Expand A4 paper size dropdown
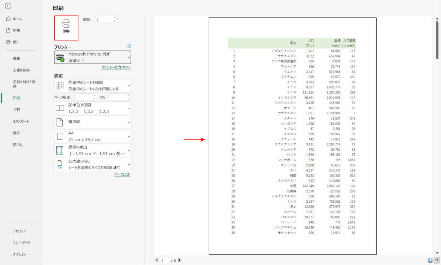441x265 pixels. click(93, 136)
